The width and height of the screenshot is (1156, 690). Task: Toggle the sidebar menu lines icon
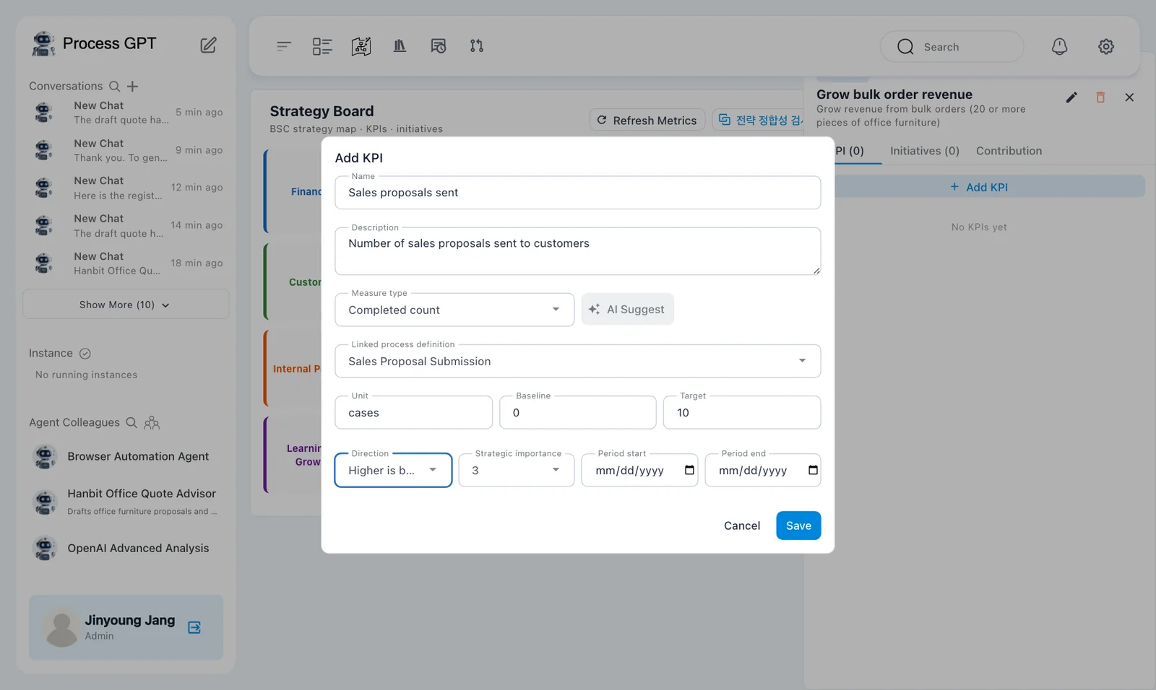[283, 46]
